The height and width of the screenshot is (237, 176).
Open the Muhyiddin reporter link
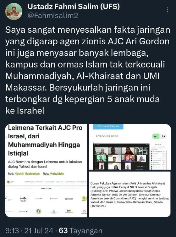pos(57,174)
